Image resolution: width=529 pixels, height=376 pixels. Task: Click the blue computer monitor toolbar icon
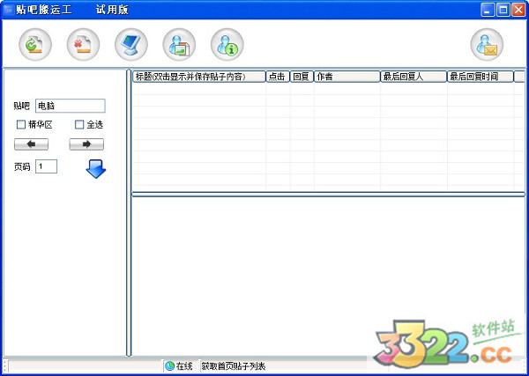(130, 45)
